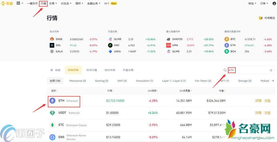Click the ENS logo in table
This screenshot has width=277, height=142.
click(x=52, y=137)
